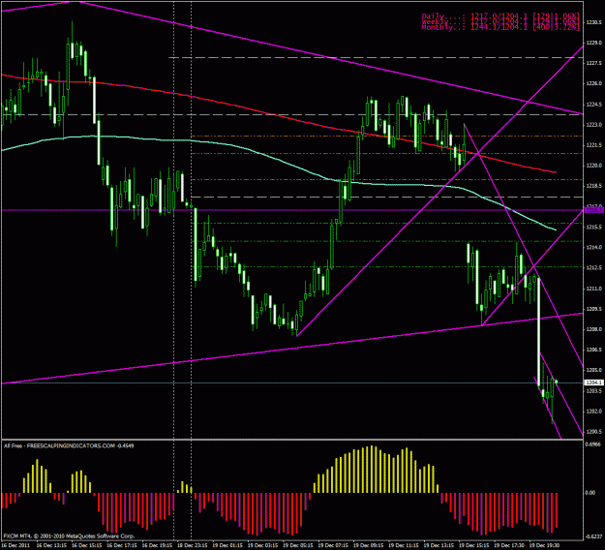The width and height of the screenshot is (605, 550).
Task: Click the 19 Dec 01:15 time label
Action: point(227,545)
